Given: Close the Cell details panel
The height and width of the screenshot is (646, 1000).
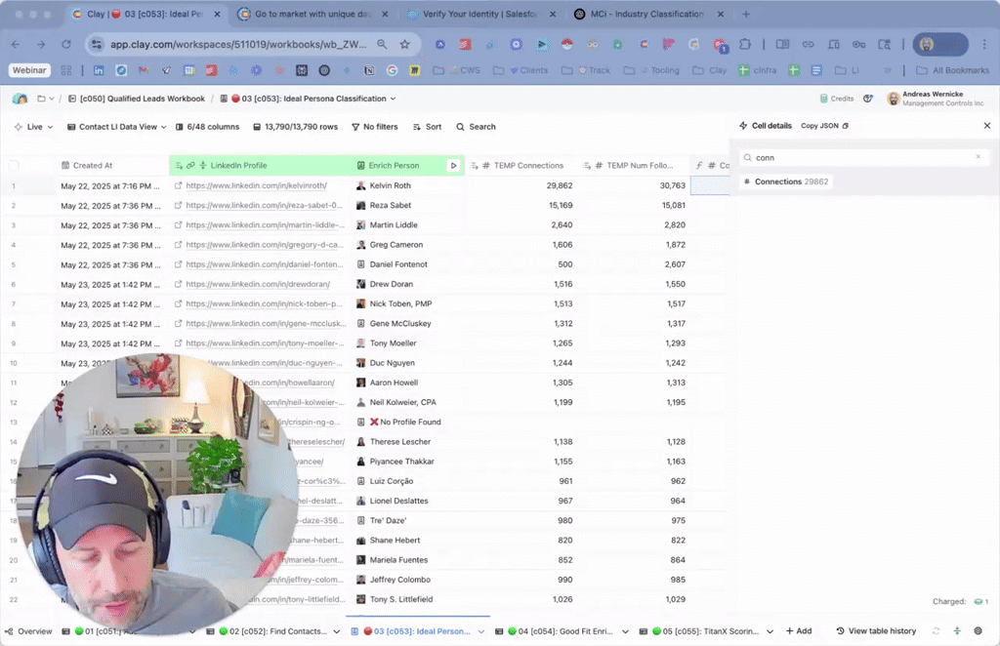Looking at the screenshot, I should 986,126.
